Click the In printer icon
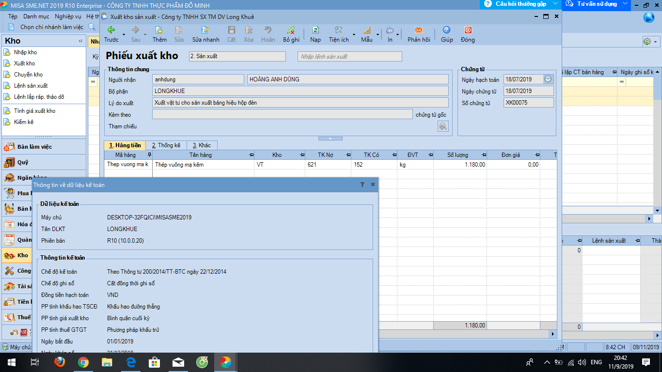Screen dimensions: 662x372 click(x=390, y=30)
